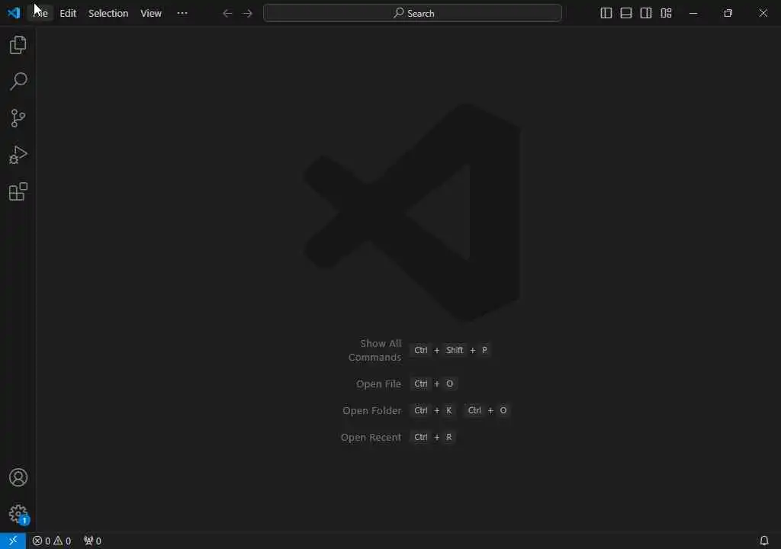Open Customize Layout options

point(666,14)
